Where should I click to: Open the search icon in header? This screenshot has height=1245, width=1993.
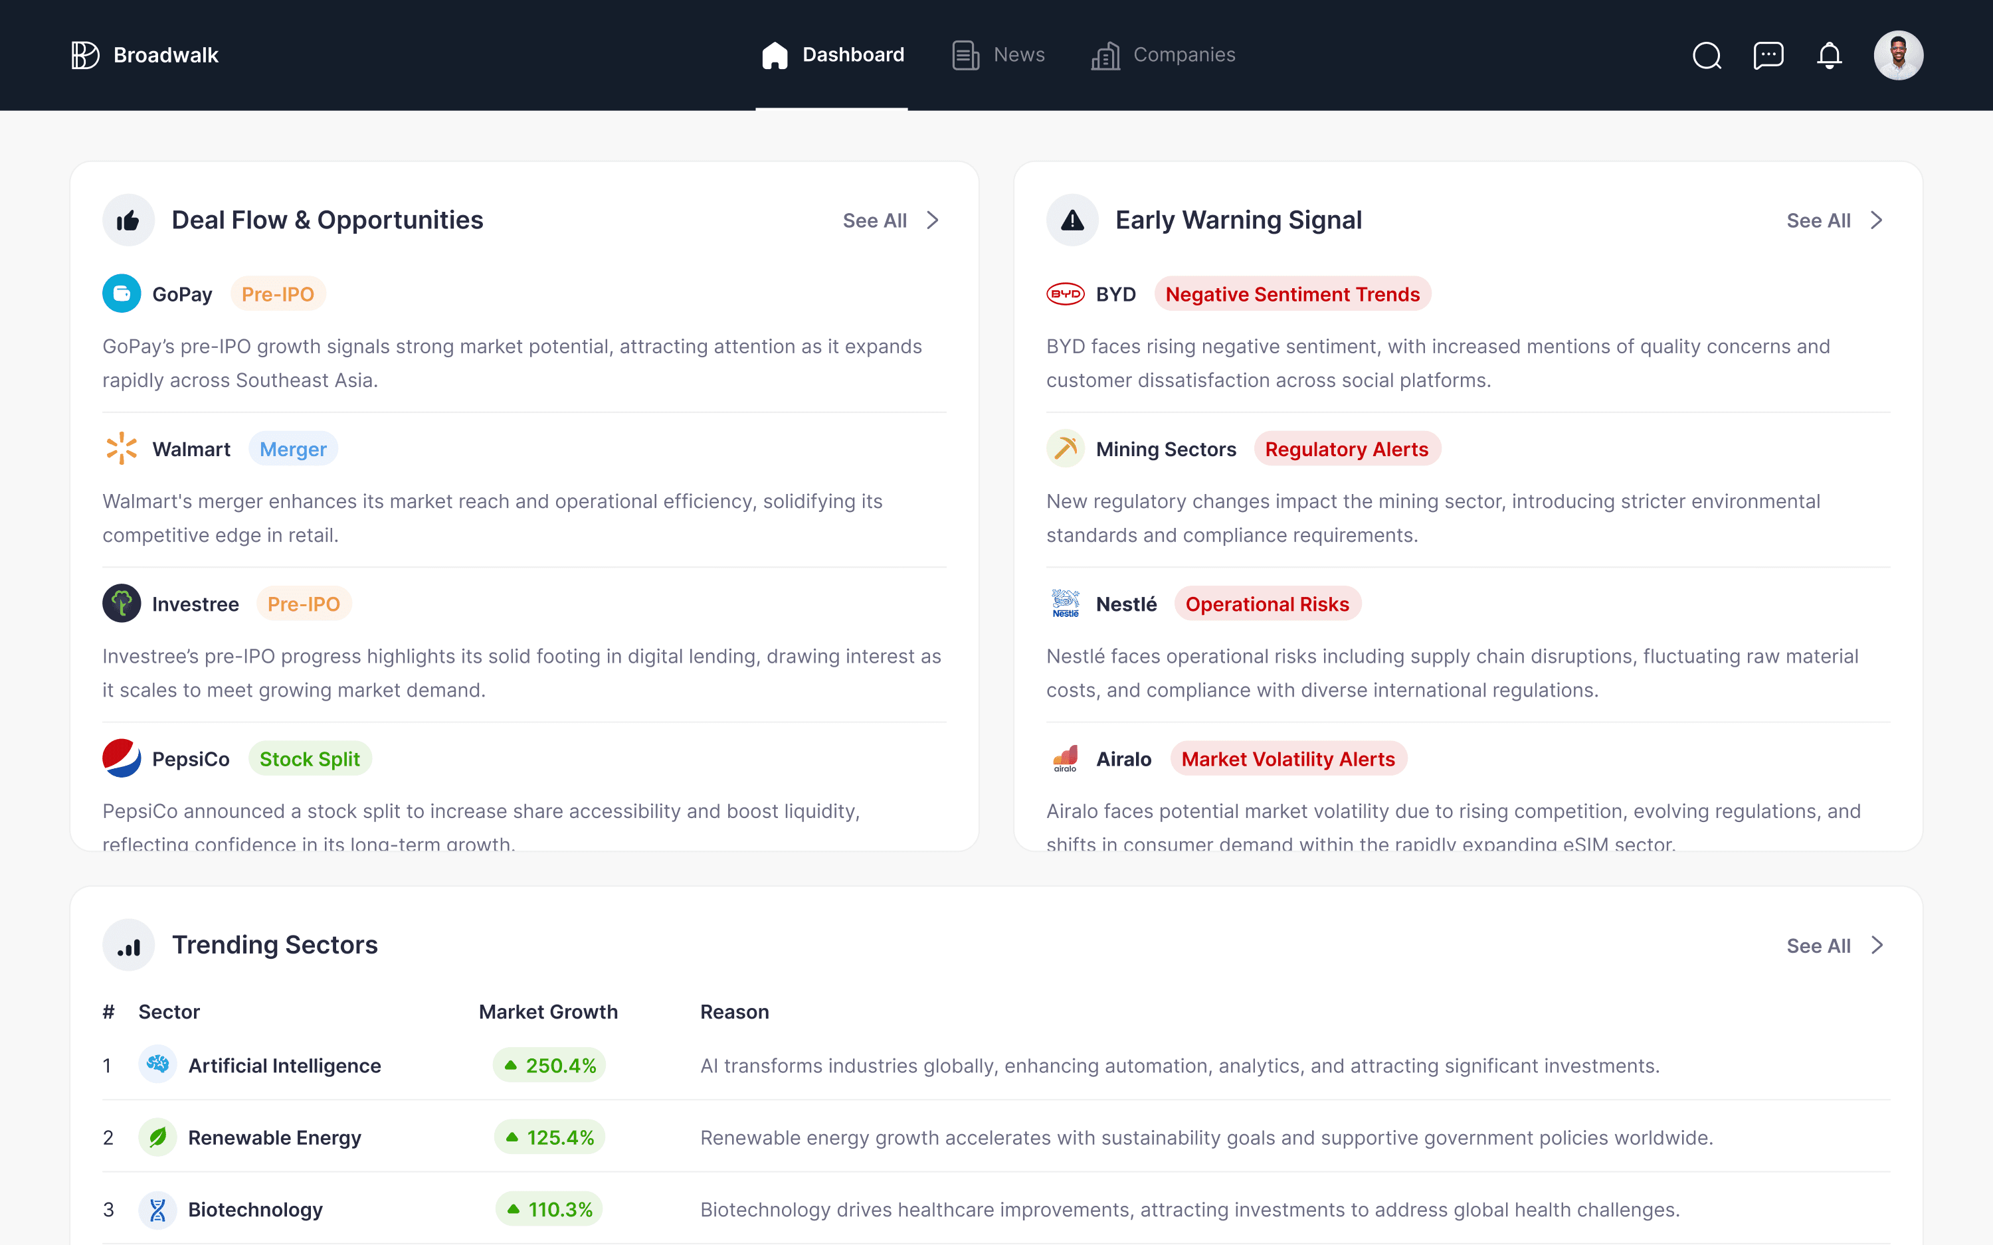[x=1707, y=55]
